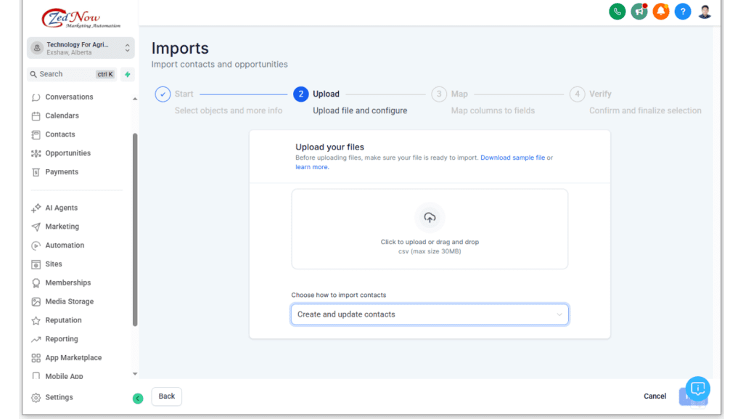Click the 'learn more' link
Viewport: 743px width, 419px height.
tap(312, 167)
